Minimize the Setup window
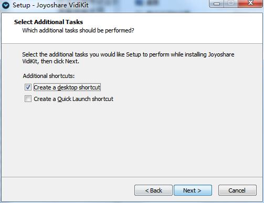 (x=217, y=4)
